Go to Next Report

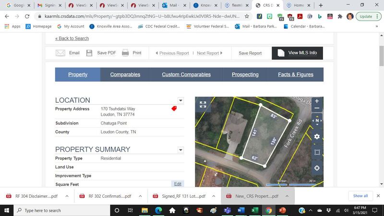click(x=209, y=53)
